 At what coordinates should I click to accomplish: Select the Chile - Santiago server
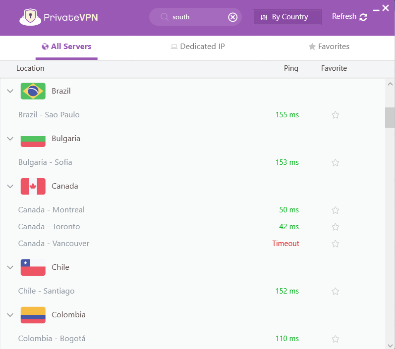tap(47, 291)
